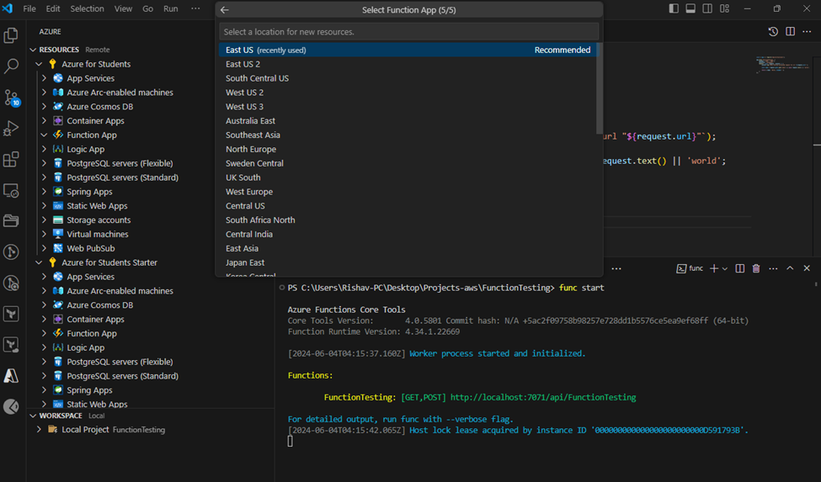
Task: Close the terminal panel
Action: tap(807, 268)
